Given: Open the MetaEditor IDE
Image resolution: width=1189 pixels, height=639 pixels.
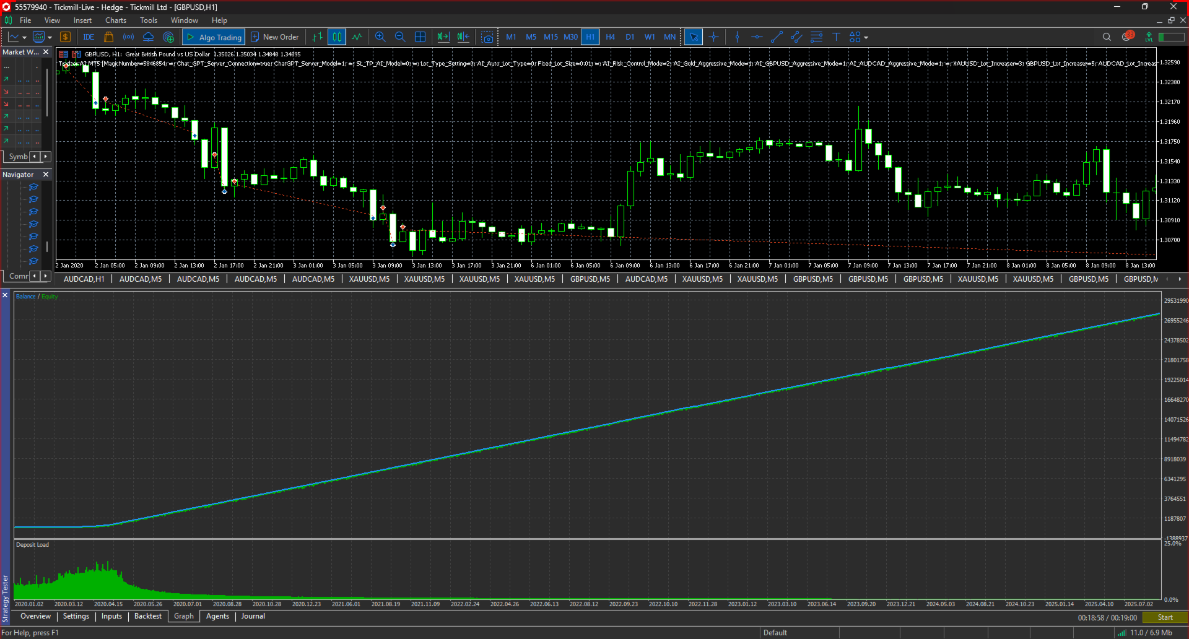Looking at the screenshot, I should click(x=89, y=37).
